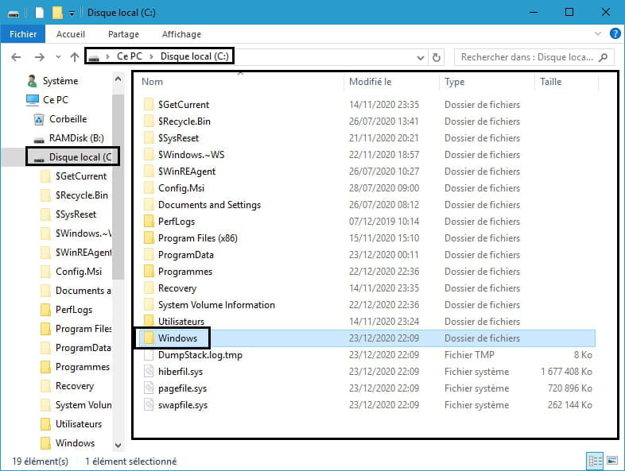Click the Program Files (x86) folder icon
625x471 pixels.
[149, 238]
